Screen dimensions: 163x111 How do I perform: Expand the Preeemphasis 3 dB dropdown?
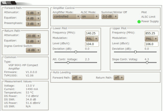[33, 24]
